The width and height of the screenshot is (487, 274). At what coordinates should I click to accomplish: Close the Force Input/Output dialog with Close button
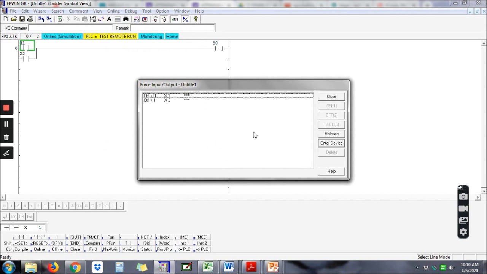point(331,97)
